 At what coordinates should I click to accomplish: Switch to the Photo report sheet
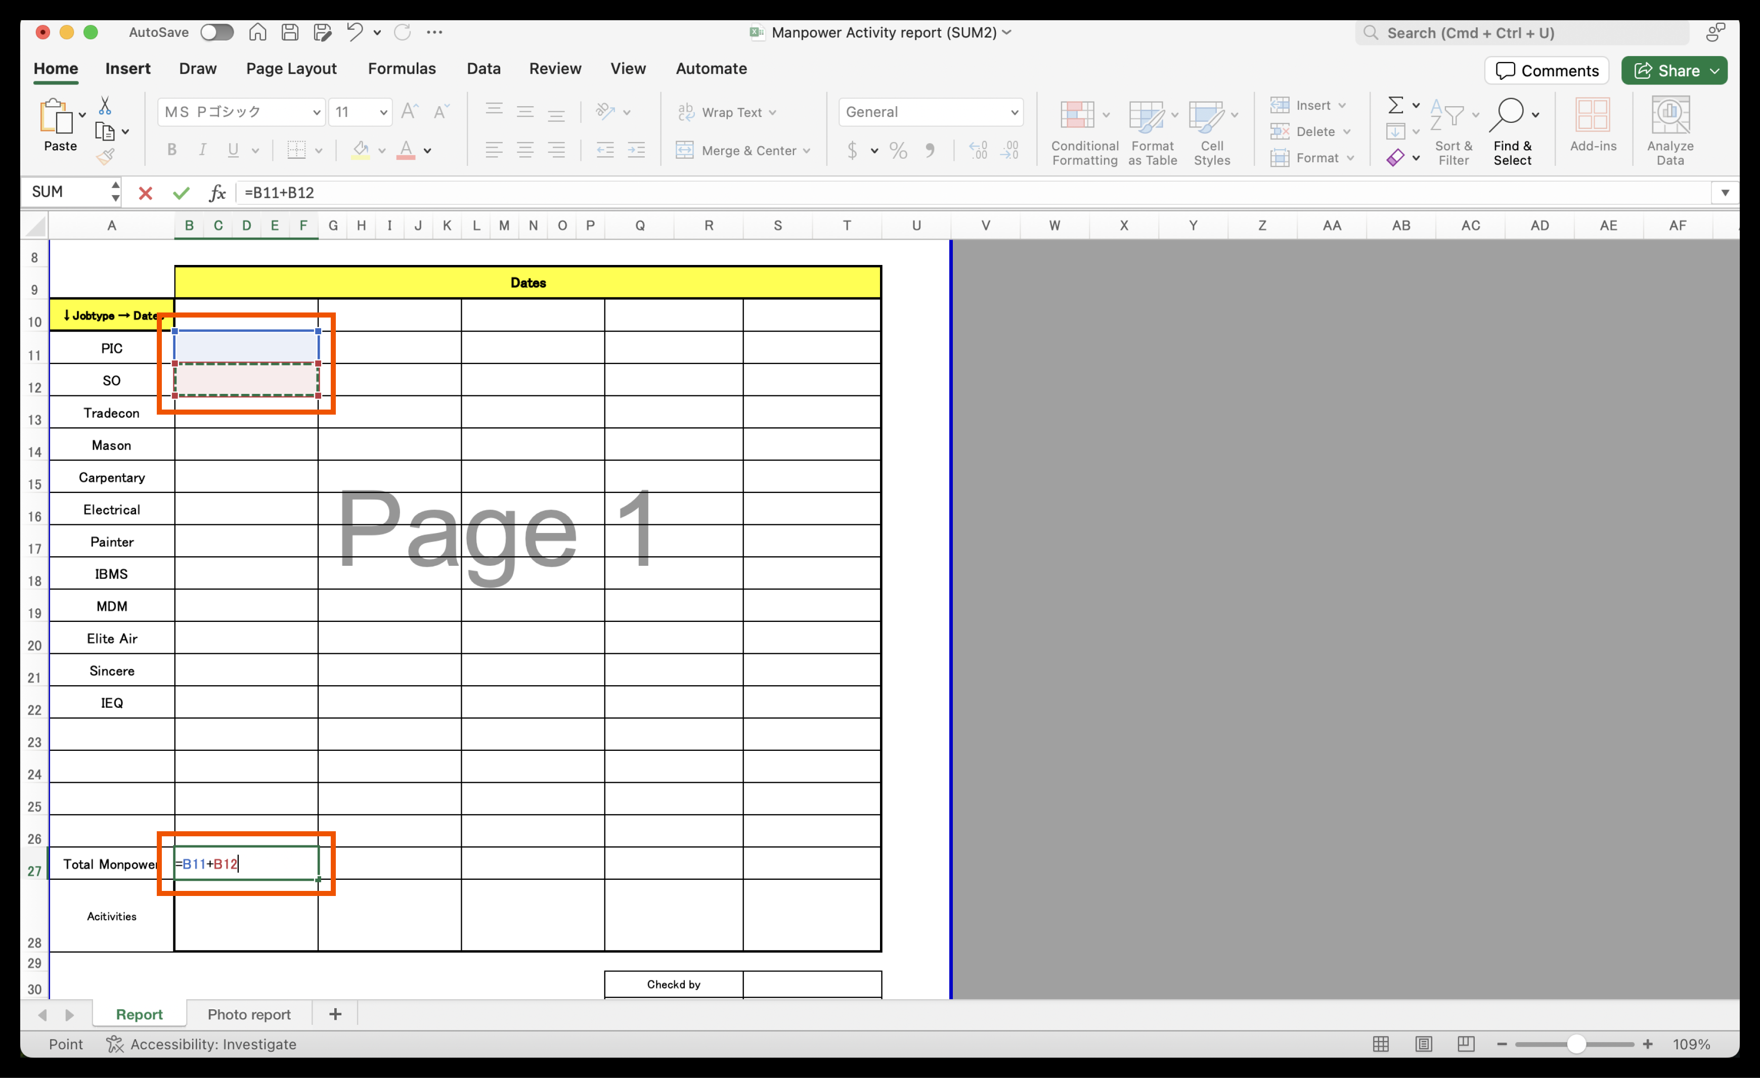(248, 1014)
